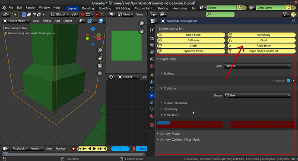
Task: Open the viewport Add menu
Action: (57, 21)
